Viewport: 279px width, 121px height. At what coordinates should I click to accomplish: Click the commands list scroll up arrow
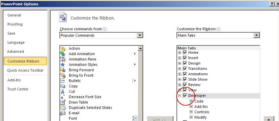click(140, 48)
